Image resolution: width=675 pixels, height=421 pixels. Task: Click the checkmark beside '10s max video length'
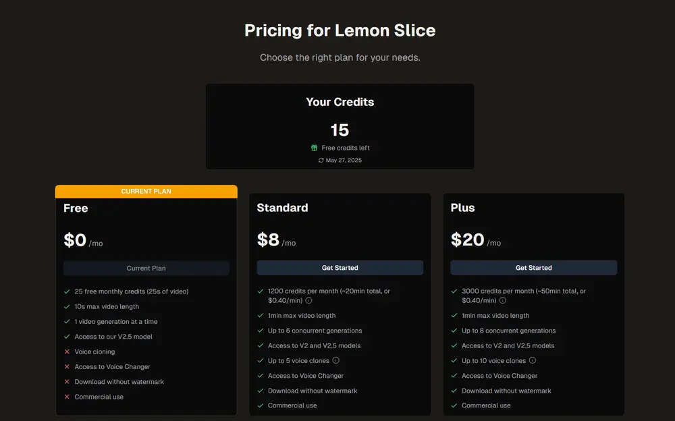click(67, 307)
